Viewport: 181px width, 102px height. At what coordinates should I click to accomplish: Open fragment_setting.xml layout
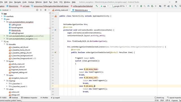pos(19,73)
